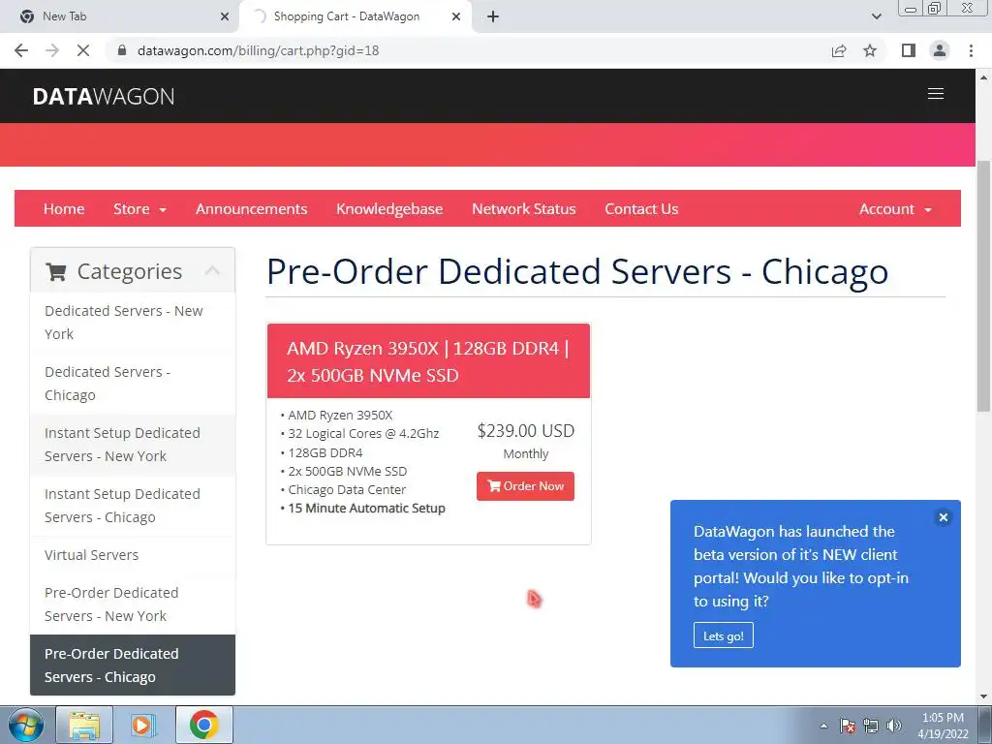Click the Pre-Order Dedicated Servers - Chicago heading

coord(577,271)
